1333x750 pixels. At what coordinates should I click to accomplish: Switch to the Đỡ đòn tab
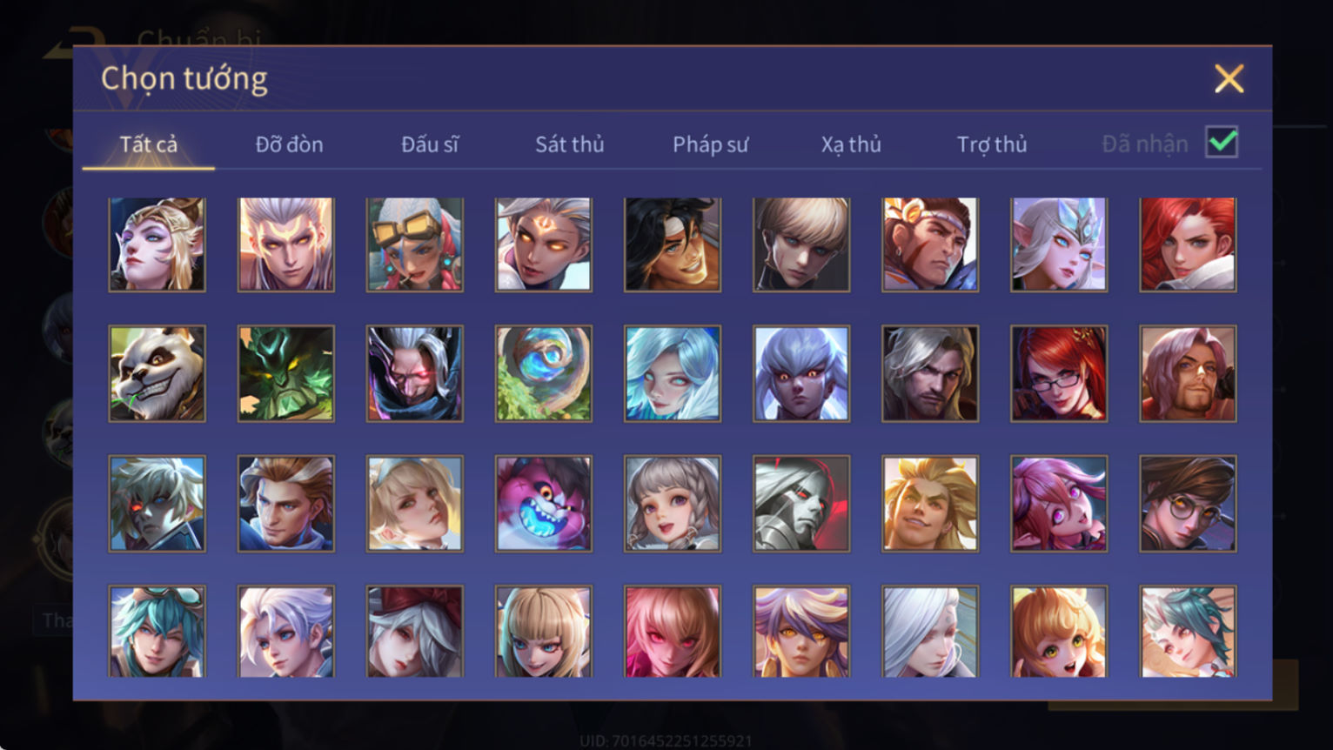(x=289, y=144)
